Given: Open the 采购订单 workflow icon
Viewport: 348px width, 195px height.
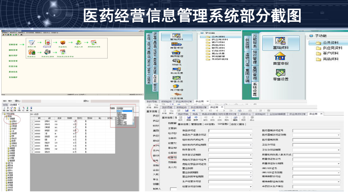Looking at the screenshot, I should point(32,42).
